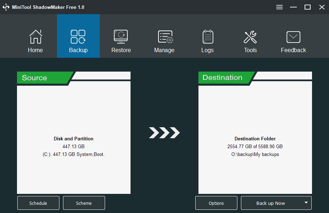The image size is (329, 213).
Task: Click the MiniTool ShadowMaker logo icon
Action: click(6, 7)
